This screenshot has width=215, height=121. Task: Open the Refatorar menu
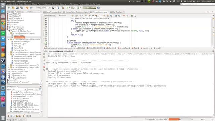coord(47,4)
